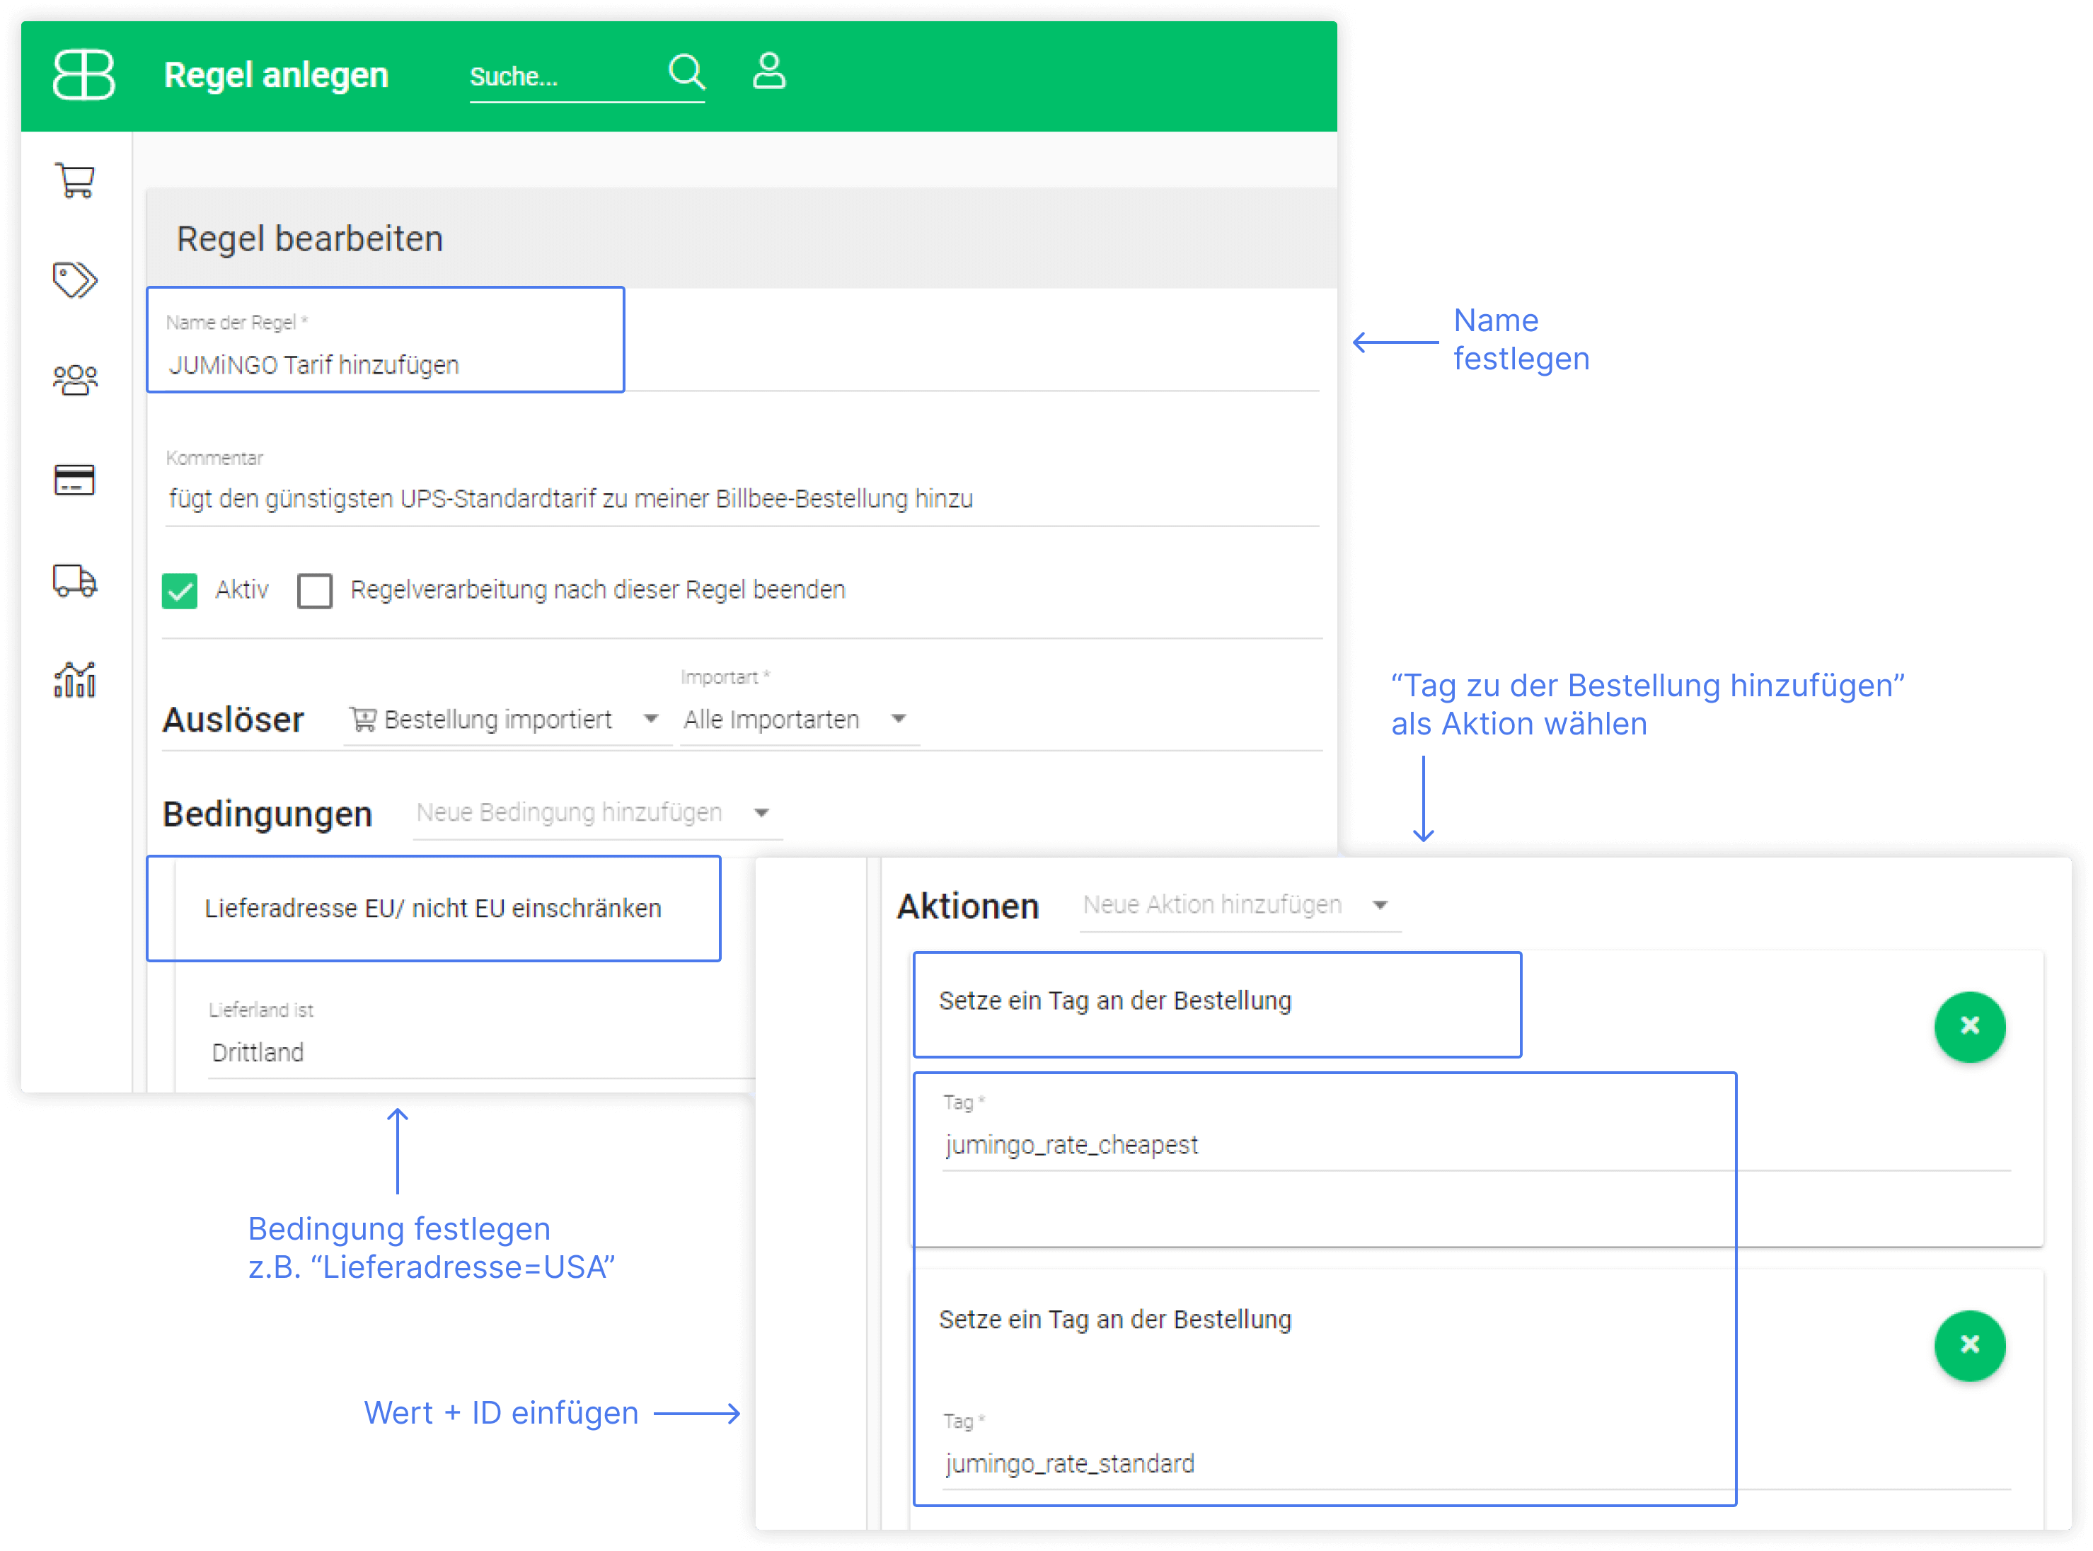Uncheck the Aktiv checkbox
The width and height of the screenshot is (2093, 1551).
[x=179, y=591]
